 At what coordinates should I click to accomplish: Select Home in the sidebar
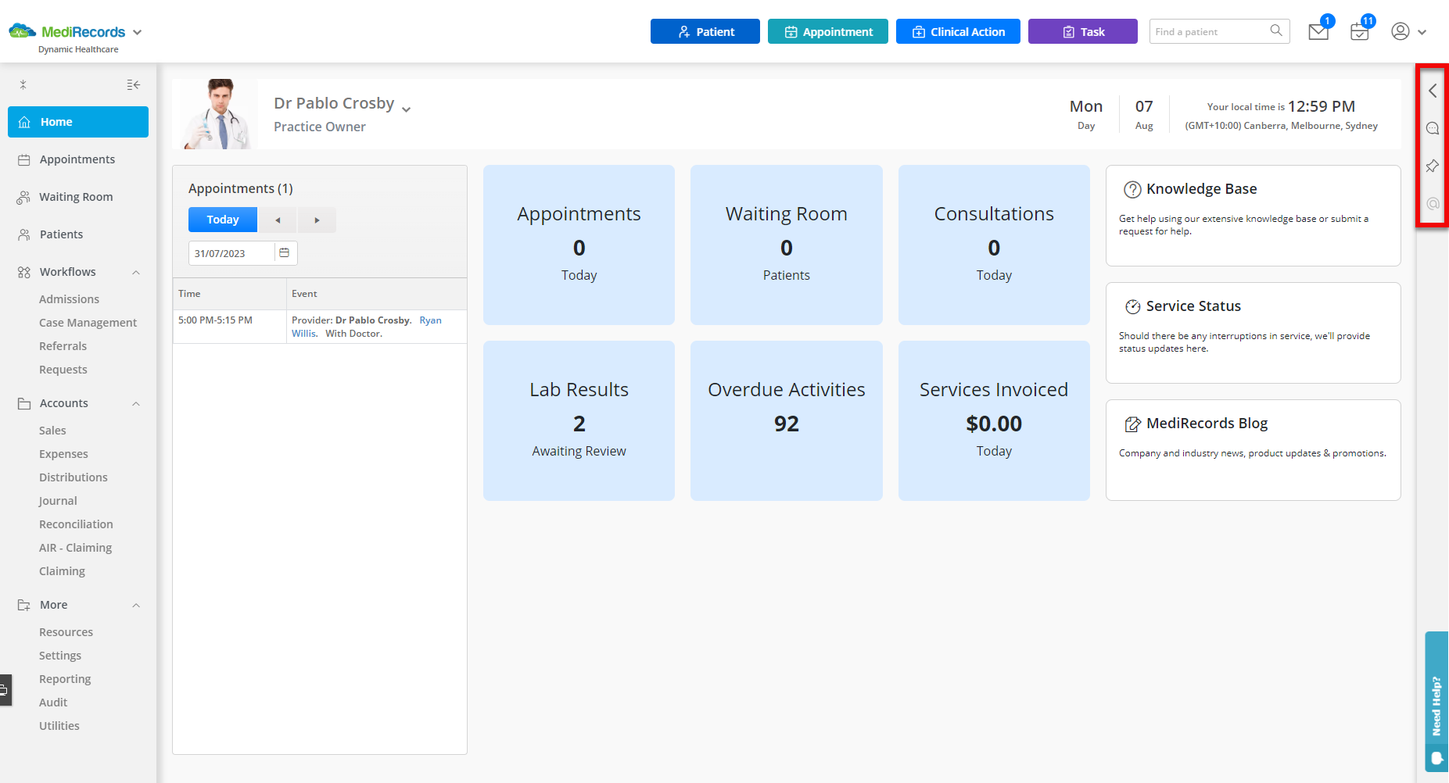point(78,122)
